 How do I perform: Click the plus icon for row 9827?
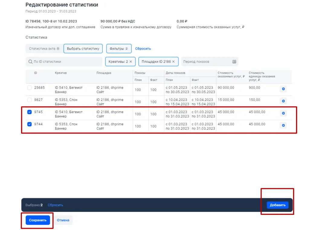click(x=283, y=101)
